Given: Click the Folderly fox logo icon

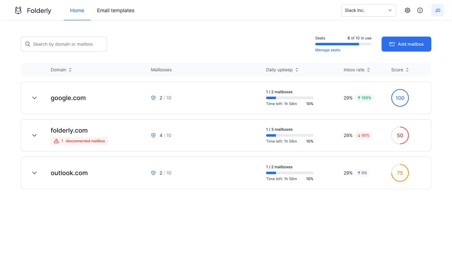Looking at the screenshot, I should [x=18, y=10].
